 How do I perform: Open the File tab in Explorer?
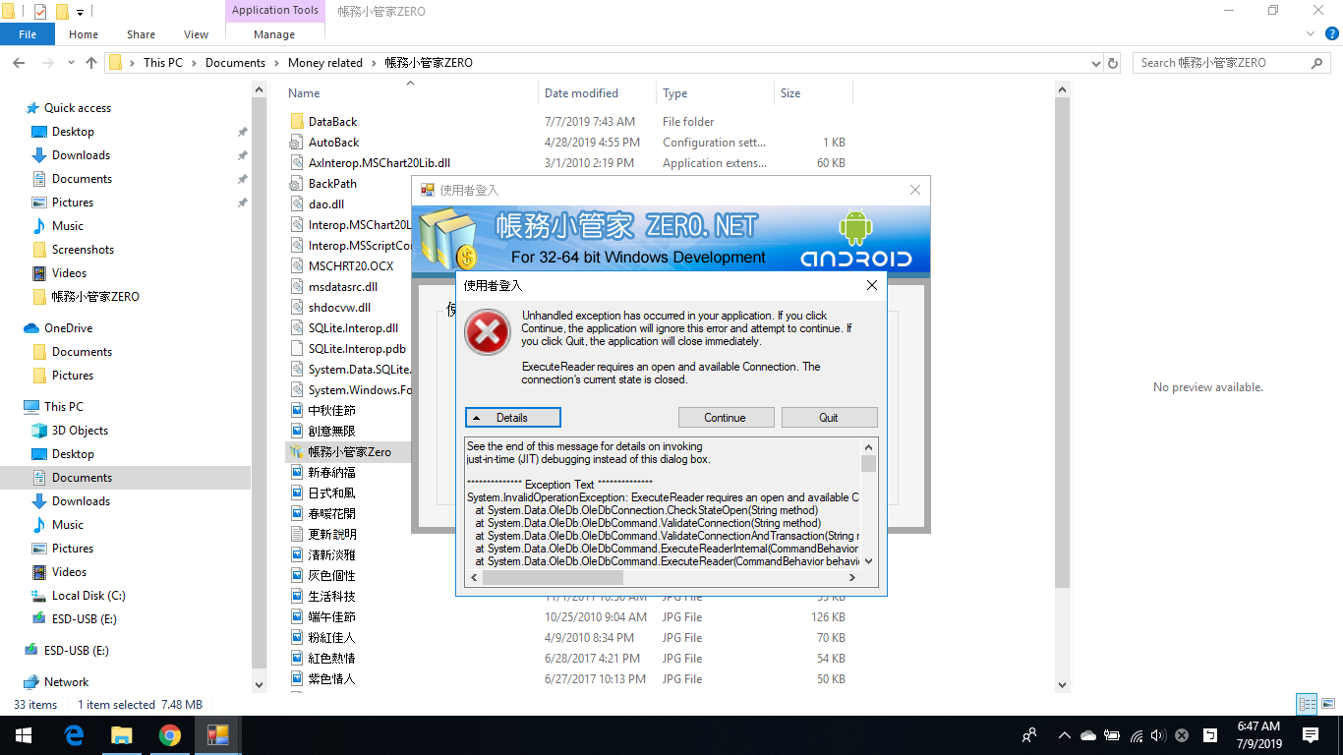tap(28, 34)
